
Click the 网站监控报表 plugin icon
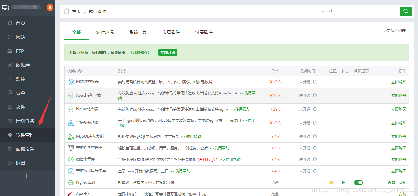coord(71,82)
